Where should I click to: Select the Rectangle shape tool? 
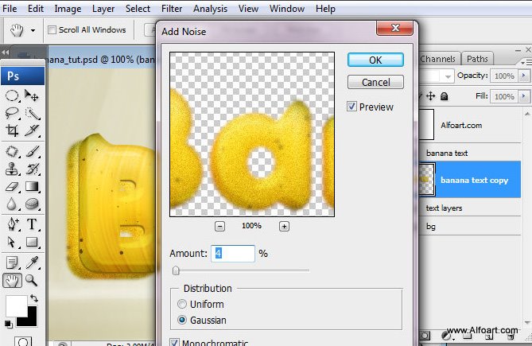(x=32, y=242)
